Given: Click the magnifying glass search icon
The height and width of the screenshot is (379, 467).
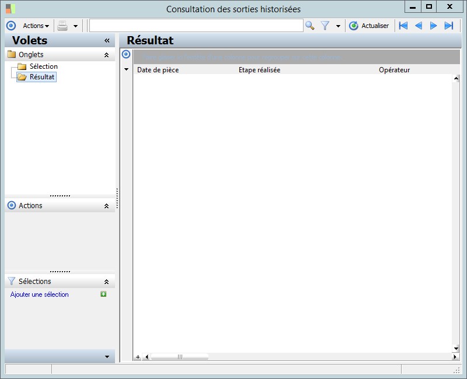Looking at the screenshot, I should click(310, 26).
